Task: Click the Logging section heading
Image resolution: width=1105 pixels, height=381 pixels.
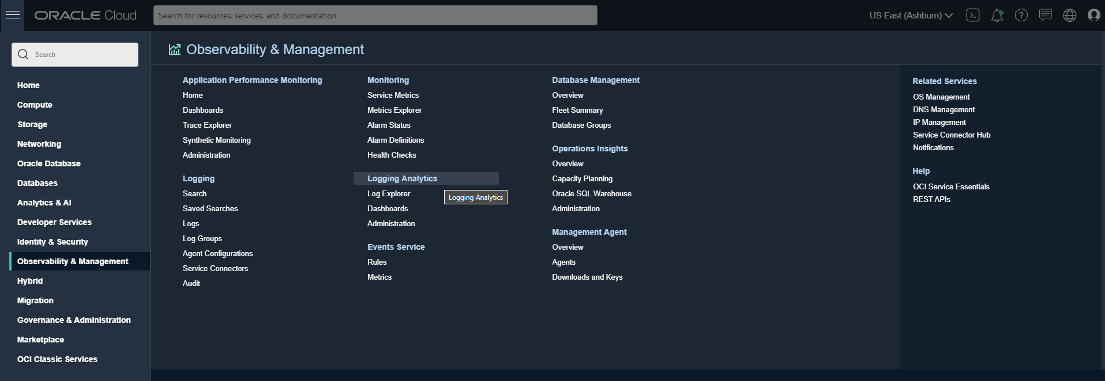Action: coord(198,178)
